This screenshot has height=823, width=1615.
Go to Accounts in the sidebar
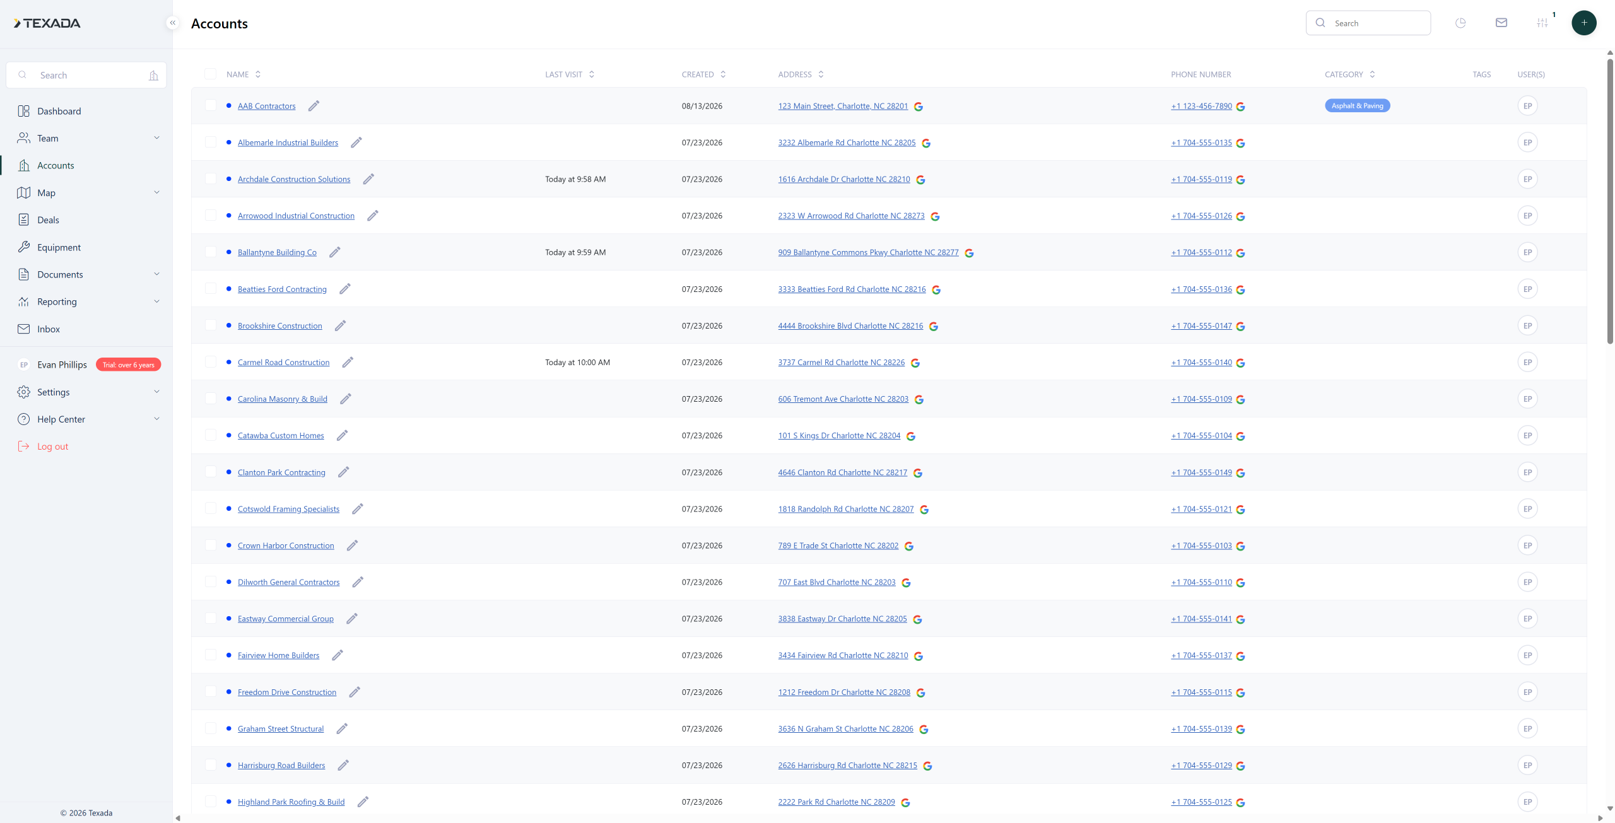coord(56,165)
